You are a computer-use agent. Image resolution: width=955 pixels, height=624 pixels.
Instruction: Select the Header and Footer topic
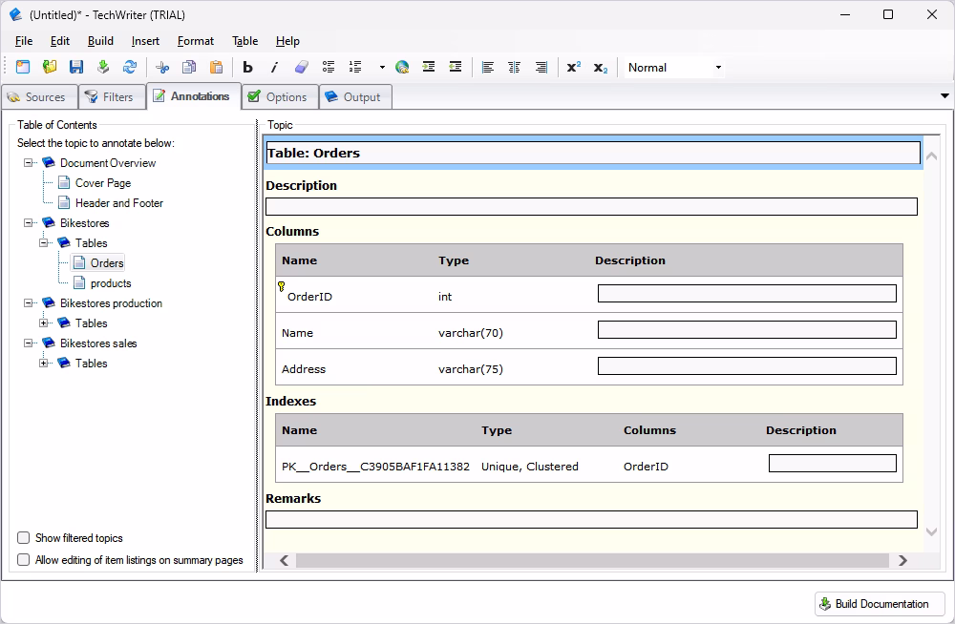[119, 202]
